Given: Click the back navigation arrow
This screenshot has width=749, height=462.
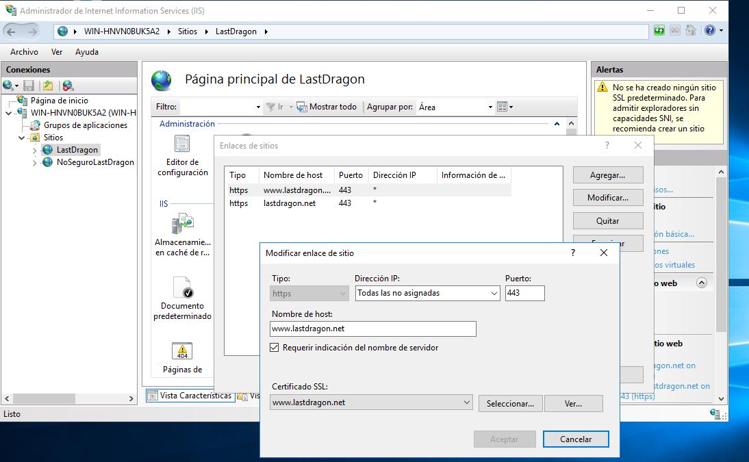Looking at the screenshot, I should 12,31.
